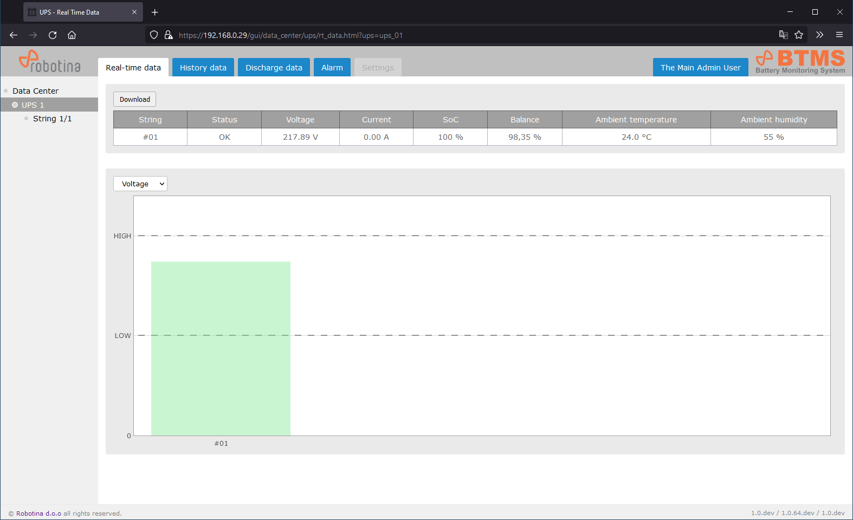Click the 217.89 V voltage value
853x520 pixels.
(x=300, y=137)
